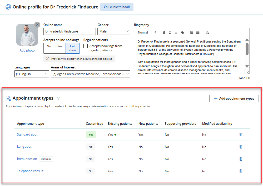This screenshot has height=186, width=263.
Task: Click the Bold formatting icon in Biography
Action: pyautogui.click(x=164, y=32)
